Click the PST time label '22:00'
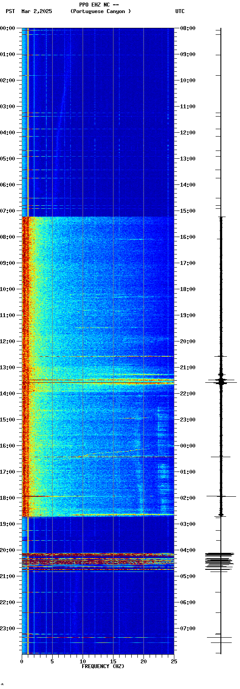This screenshot has width=240, height=689. pyautogui.click(x=7, y=602)
